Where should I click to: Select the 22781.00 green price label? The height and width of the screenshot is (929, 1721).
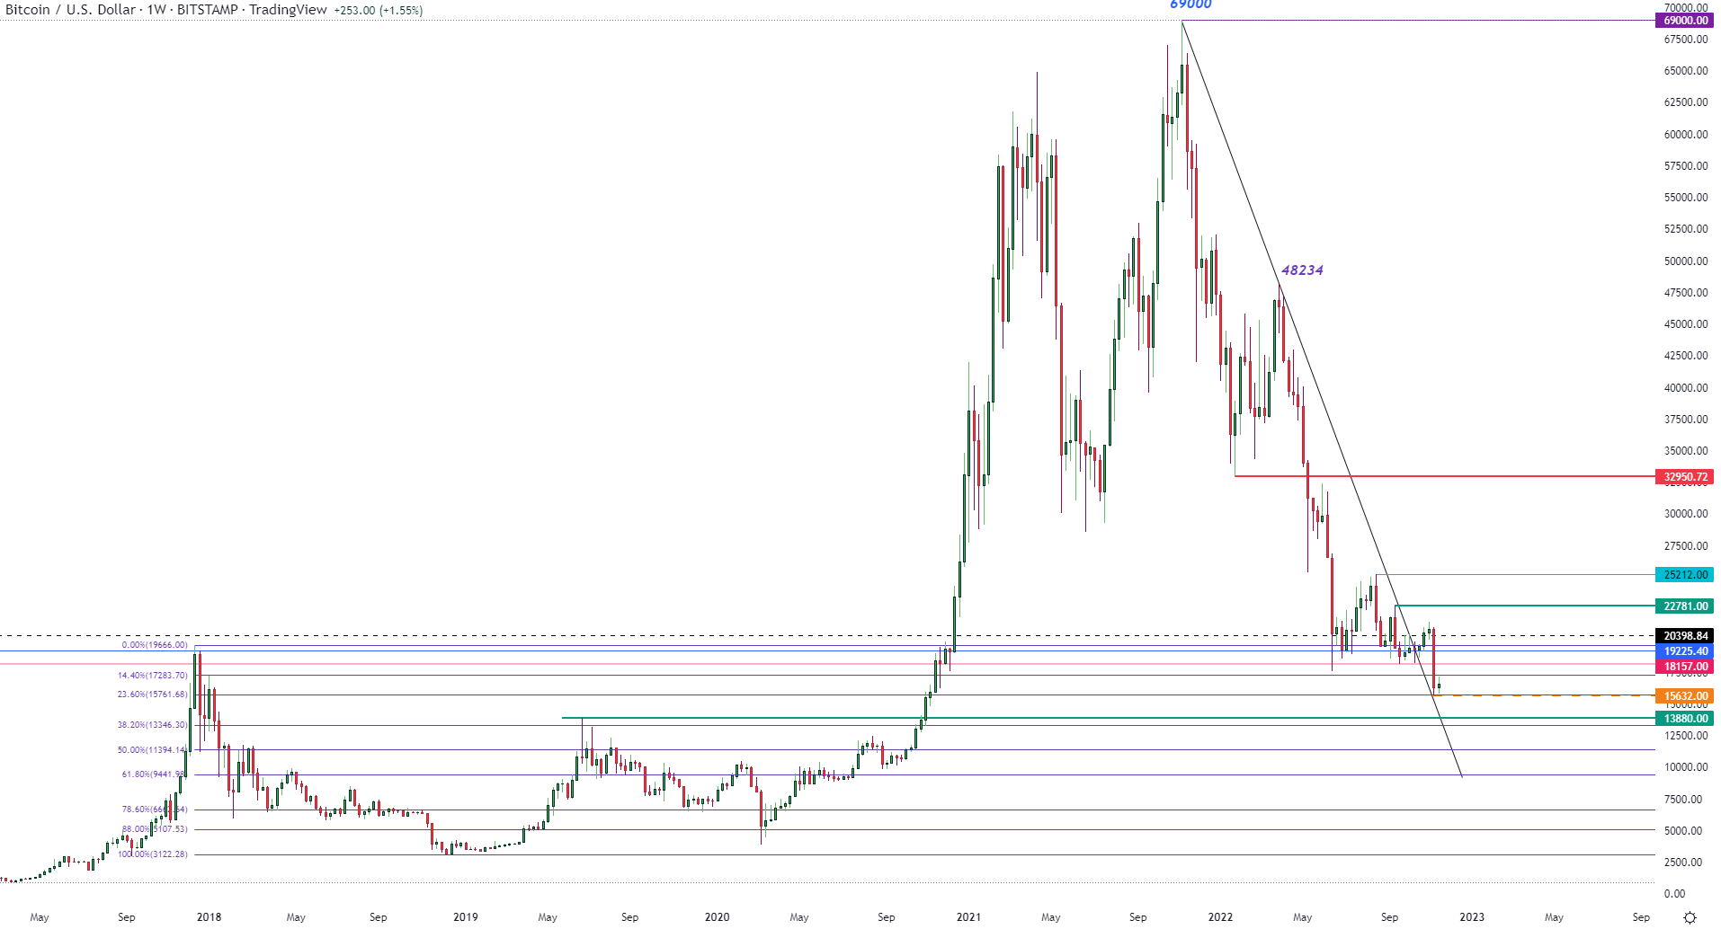coord(1684,606)
